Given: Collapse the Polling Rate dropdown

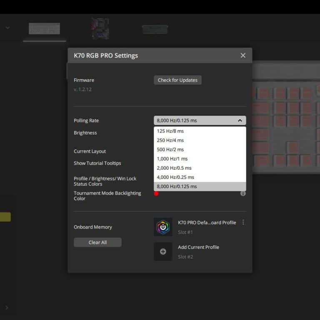Looking at the screenshot, I should [x=240, y=120].
